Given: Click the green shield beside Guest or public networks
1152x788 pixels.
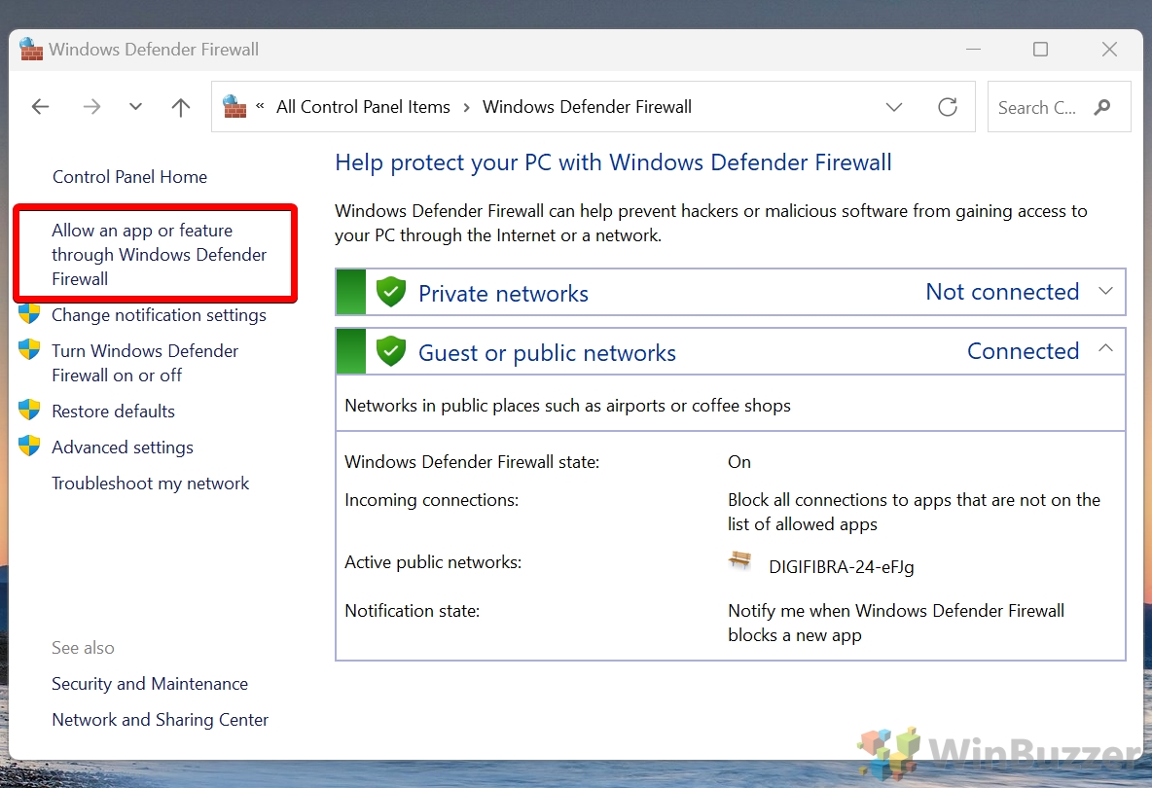Looking at the screenshot, I should [391, 351].
